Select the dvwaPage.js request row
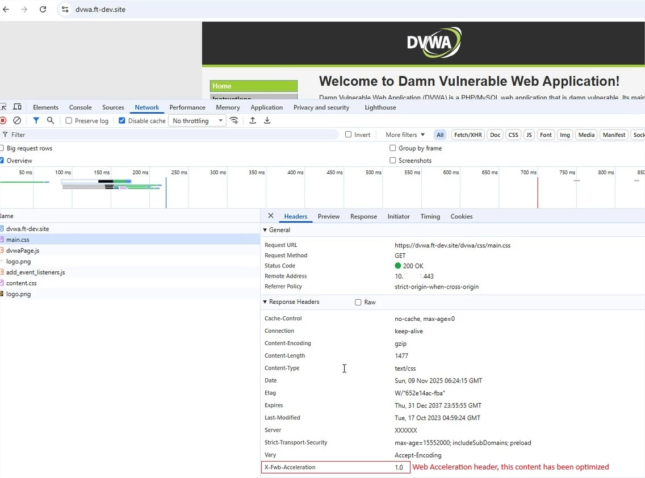The image size is (645, 478). 130,250
